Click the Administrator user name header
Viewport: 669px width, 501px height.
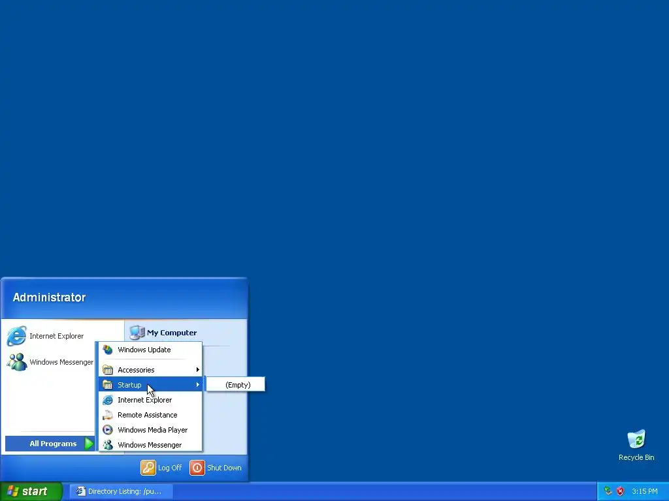(x=49, y=297)
